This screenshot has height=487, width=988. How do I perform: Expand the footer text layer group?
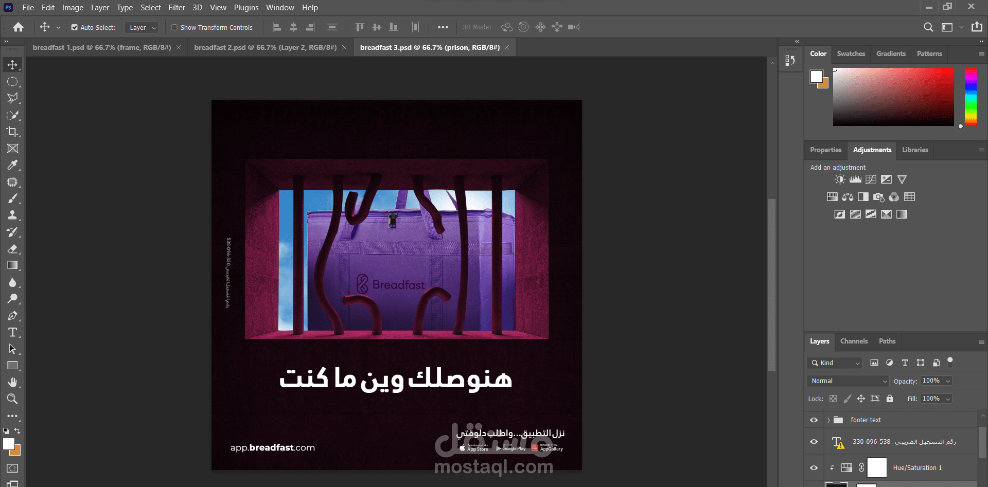coord(828,420)
